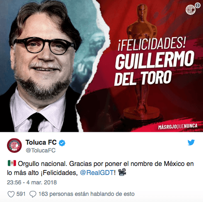This screenshot has width=203, height=202.
Task: Click the blue verified badge
Action: point(62,143)
